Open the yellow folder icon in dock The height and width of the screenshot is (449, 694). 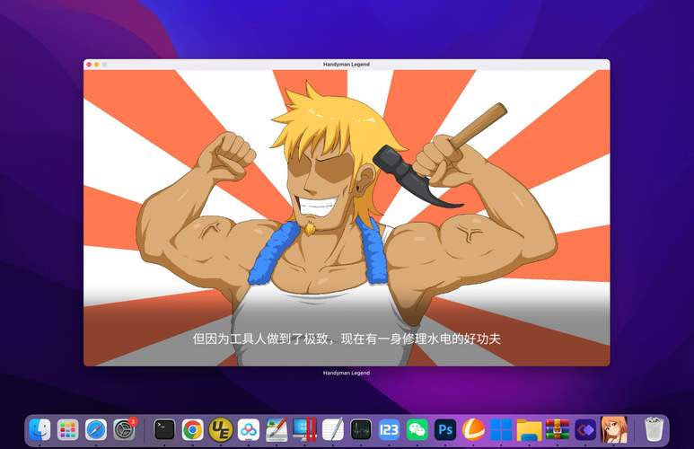pos(529,429)
